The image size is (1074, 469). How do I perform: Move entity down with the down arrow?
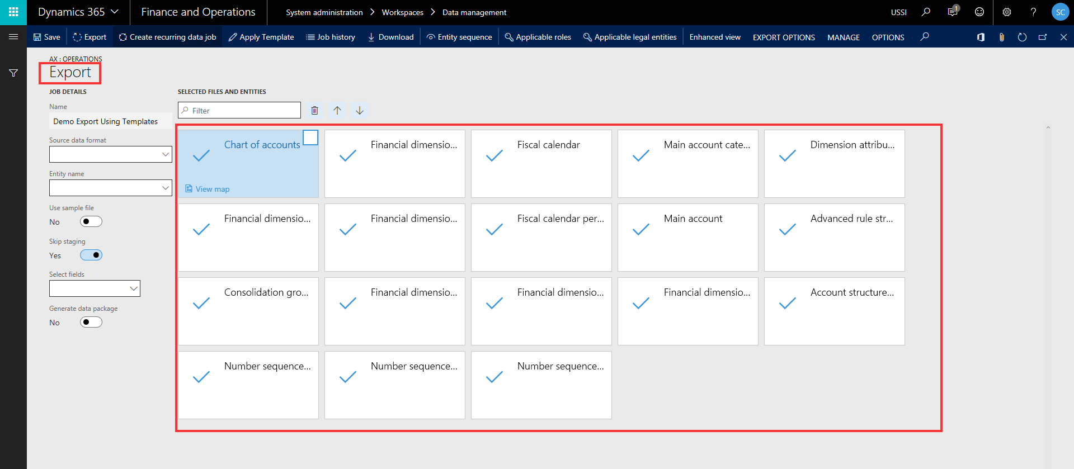click(360, 111)
